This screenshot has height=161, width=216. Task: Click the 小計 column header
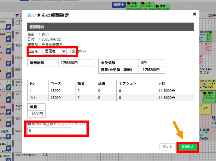(x=175, y=83)
